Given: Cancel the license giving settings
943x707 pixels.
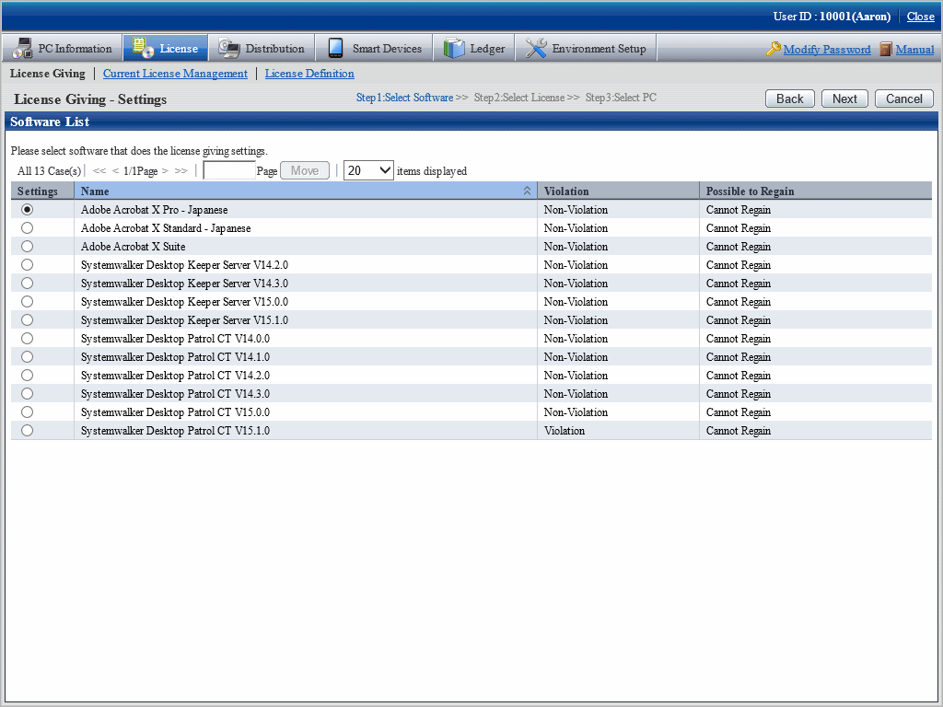Looking at the screenshot, I should coord(904,99).
